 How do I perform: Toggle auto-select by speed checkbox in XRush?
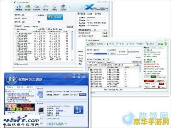point(15,29)
